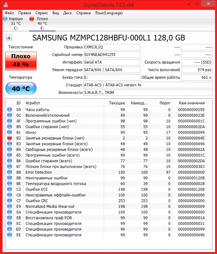Click the Скорость вращения value (SSD)
The image size is (217, 254).
[x=197, y=62]
